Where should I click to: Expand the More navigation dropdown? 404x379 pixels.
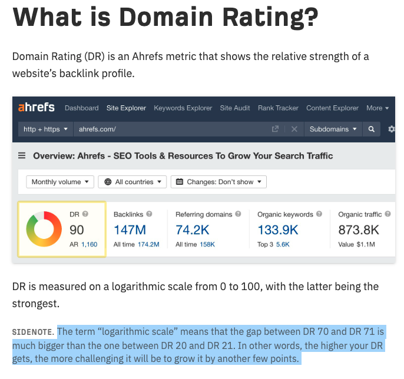click(377, 108)
